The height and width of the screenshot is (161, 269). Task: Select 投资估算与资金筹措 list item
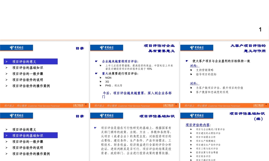[207, 153]
